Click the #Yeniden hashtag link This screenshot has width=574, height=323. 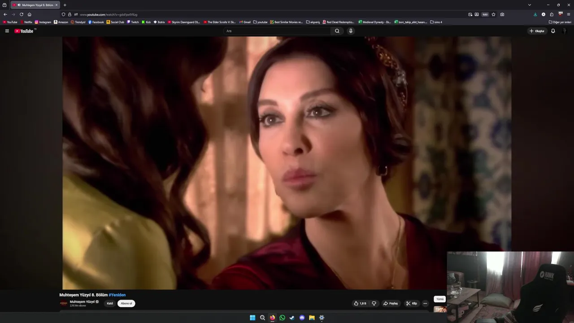(x=117, y=295)
